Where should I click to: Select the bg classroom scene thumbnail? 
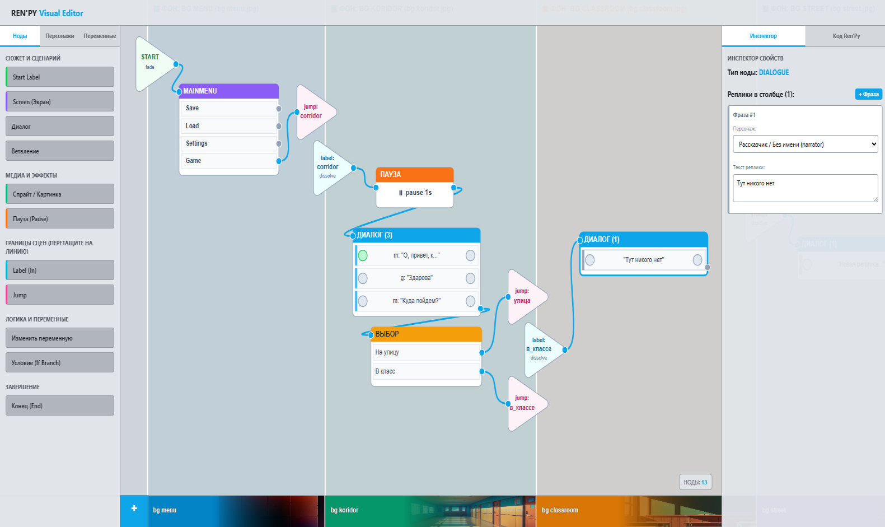pyautogui.click(x=629, y=511)
